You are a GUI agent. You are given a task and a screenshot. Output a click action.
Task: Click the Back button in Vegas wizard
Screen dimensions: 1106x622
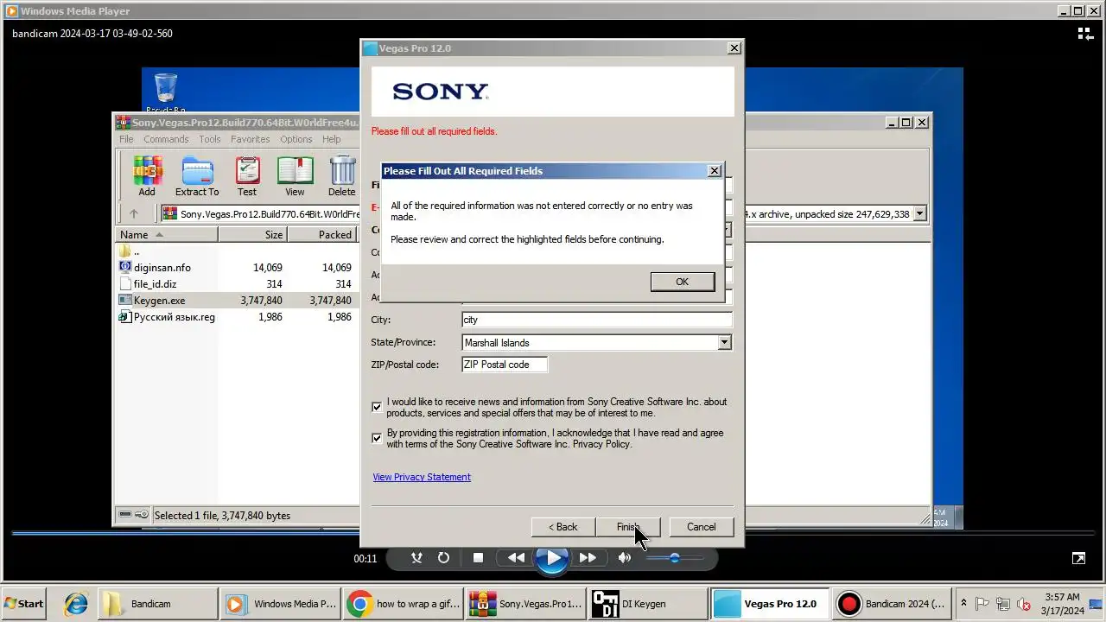563,527
